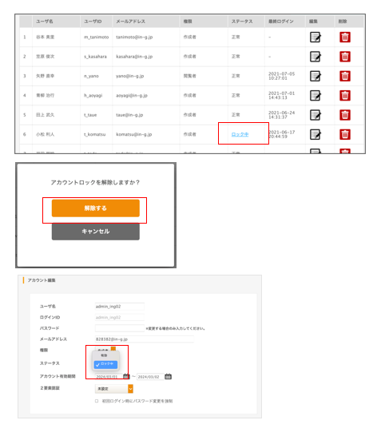Edit the s_kasahara account via pencil icon

315,57
